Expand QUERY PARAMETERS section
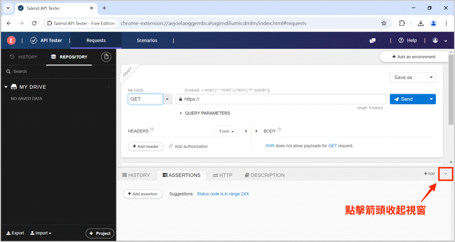This screenshot has height=242, width=455. pyautogui.click(x=205, y=113)
